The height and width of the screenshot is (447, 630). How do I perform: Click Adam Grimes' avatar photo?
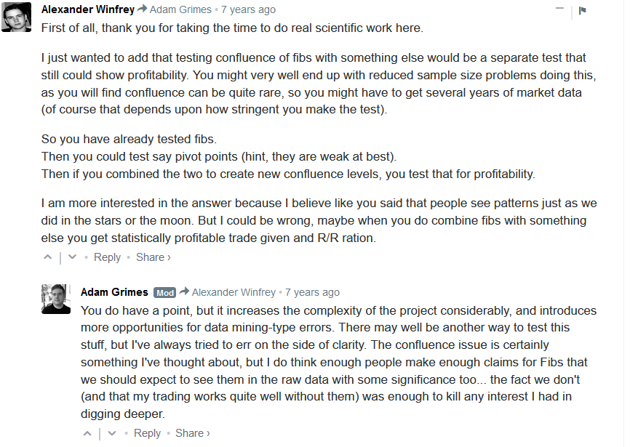(56, 299)
